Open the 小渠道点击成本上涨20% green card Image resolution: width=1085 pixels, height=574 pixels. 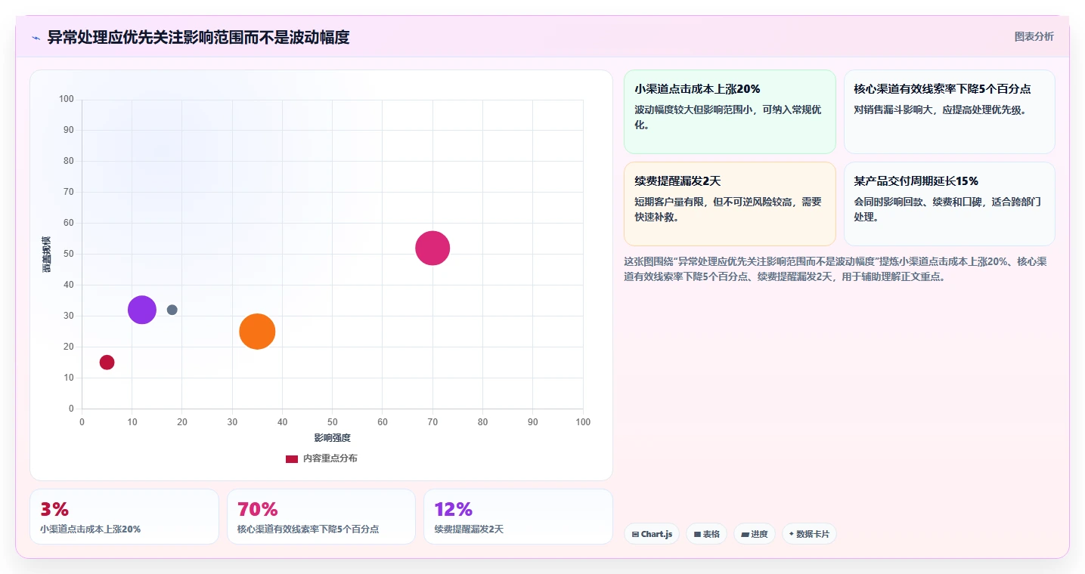[730, 112]
